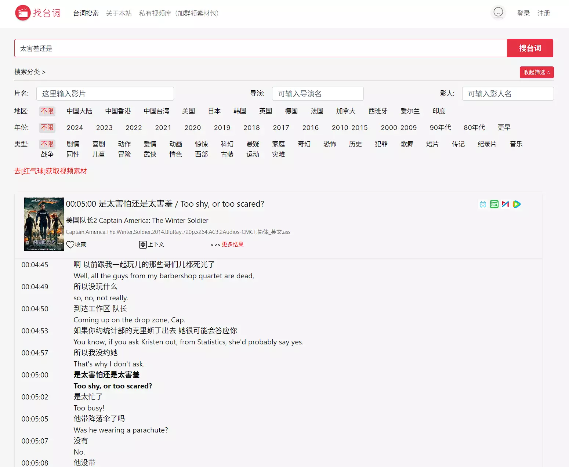Click the 上下文 context icon
The height and width of the screenshot is (467, 569).
pos(143,245)
